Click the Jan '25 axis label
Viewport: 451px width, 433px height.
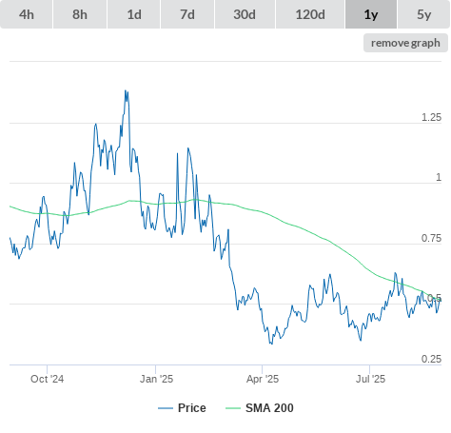[156, 379]
